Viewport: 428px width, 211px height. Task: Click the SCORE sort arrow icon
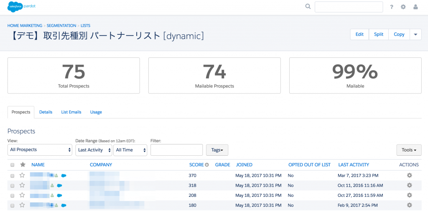click(x=207, y=165)
